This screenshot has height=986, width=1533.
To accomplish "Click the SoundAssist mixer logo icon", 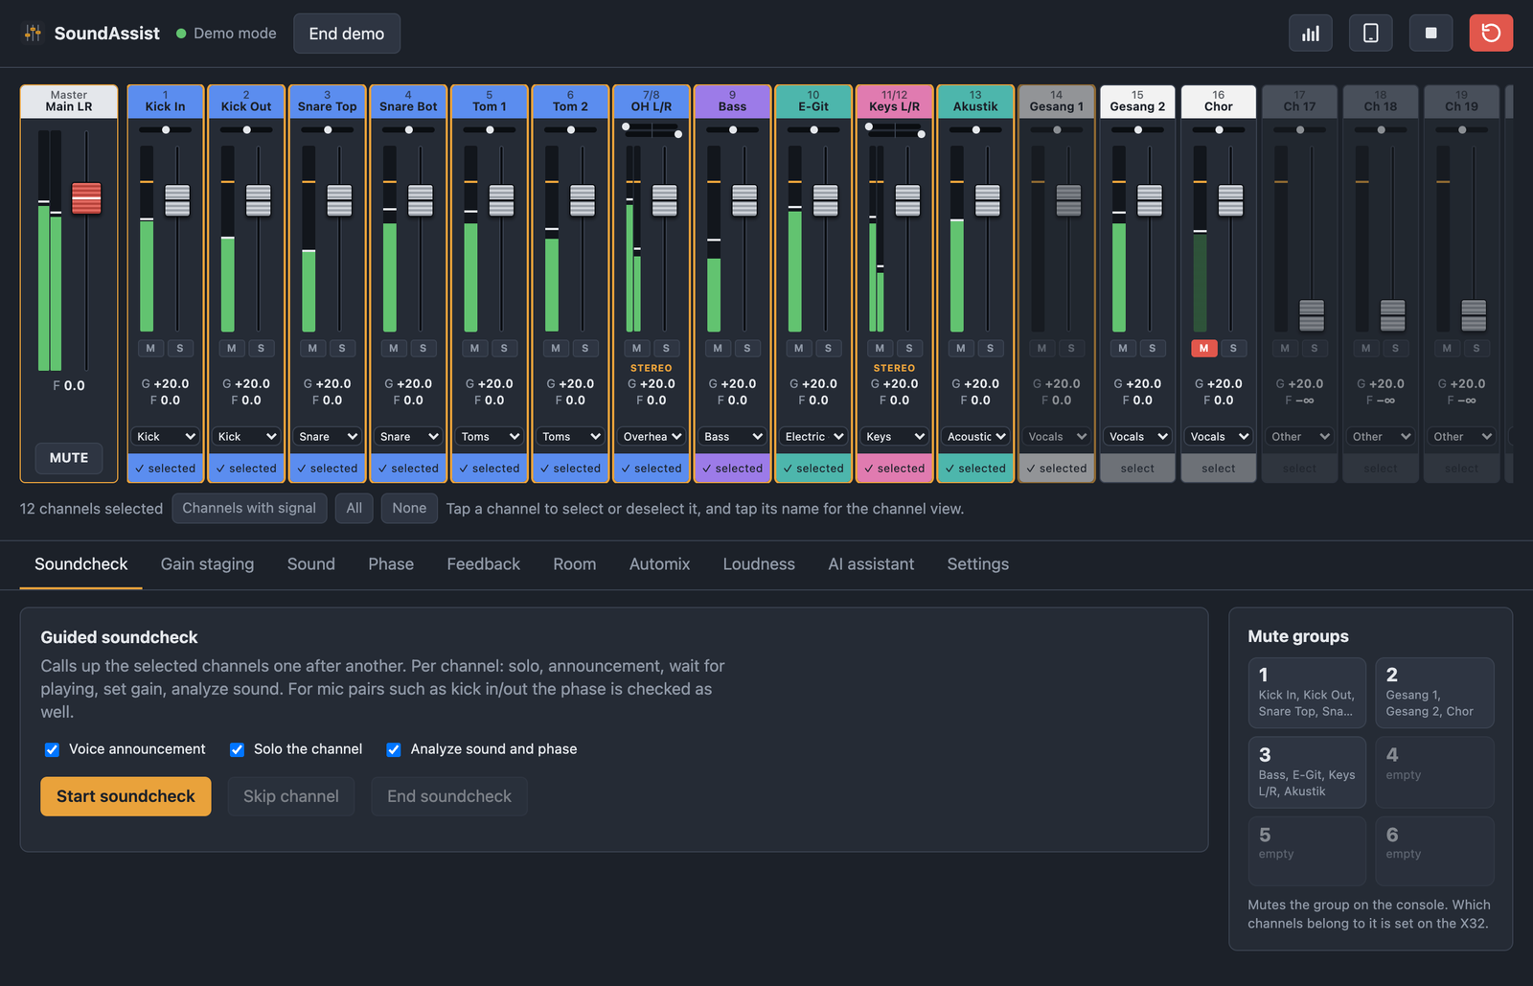I will click(34, 34).
